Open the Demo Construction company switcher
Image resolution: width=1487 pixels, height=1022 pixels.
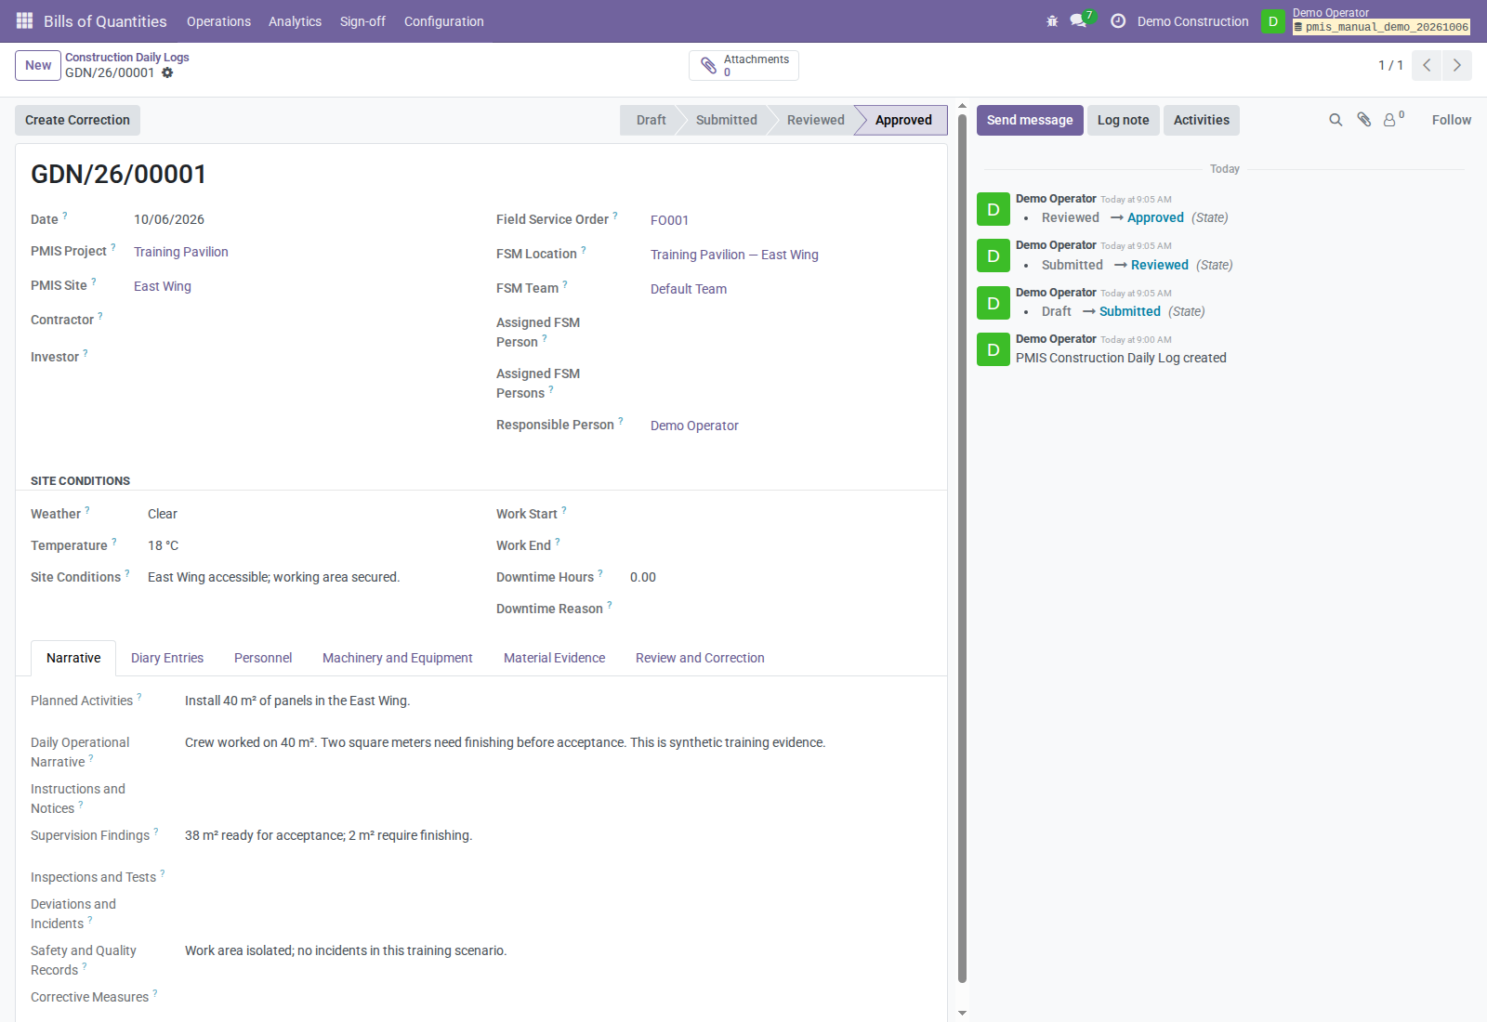pos(1192,21)
